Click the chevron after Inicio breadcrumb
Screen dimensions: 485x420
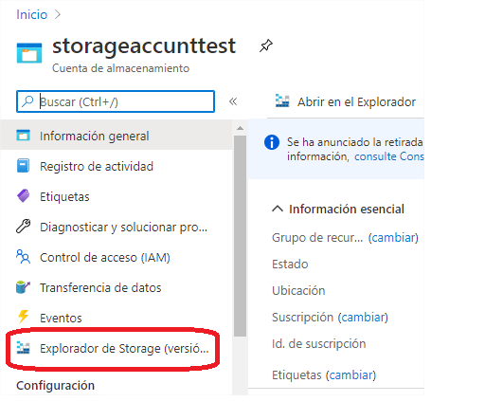[x=58, y=14]
